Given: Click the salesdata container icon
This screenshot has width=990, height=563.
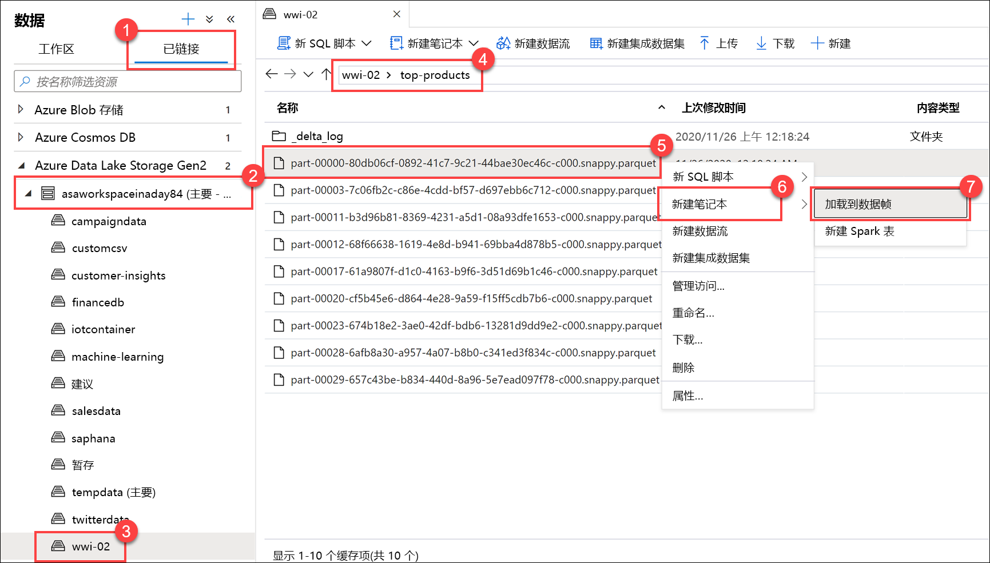Looking at the screenshot, I should tap(58, 410).
